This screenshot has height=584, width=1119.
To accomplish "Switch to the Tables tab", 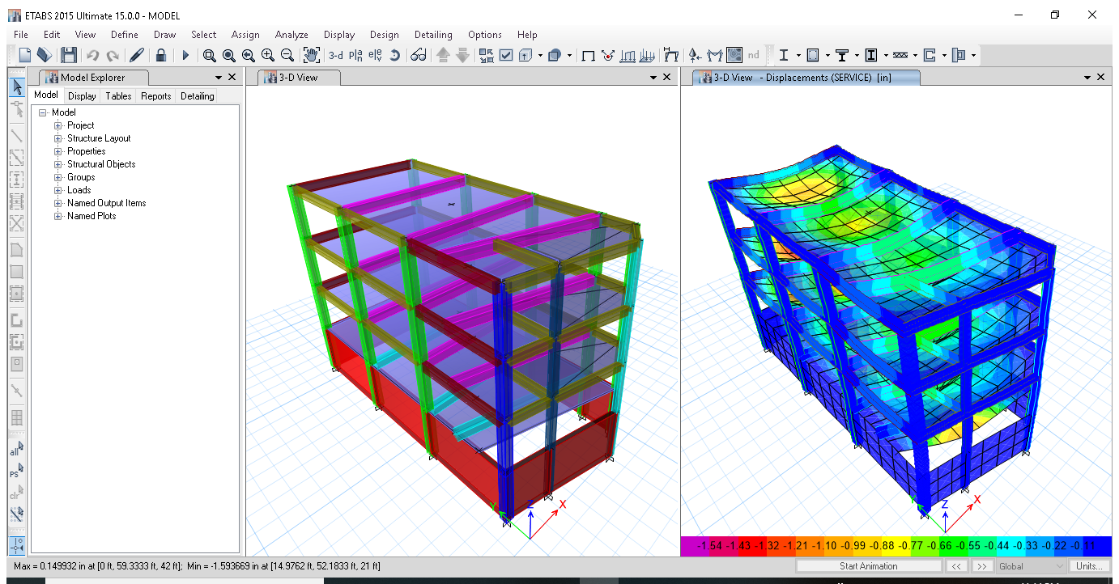I will pos(118,95).
